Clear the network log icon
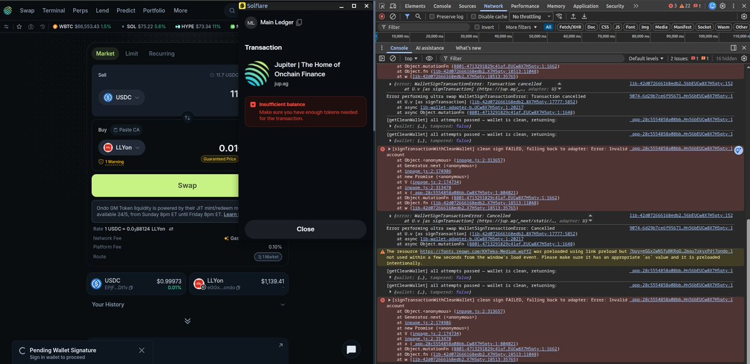The height and width of the screenshot is (364, 750). (x=392, y=17)
